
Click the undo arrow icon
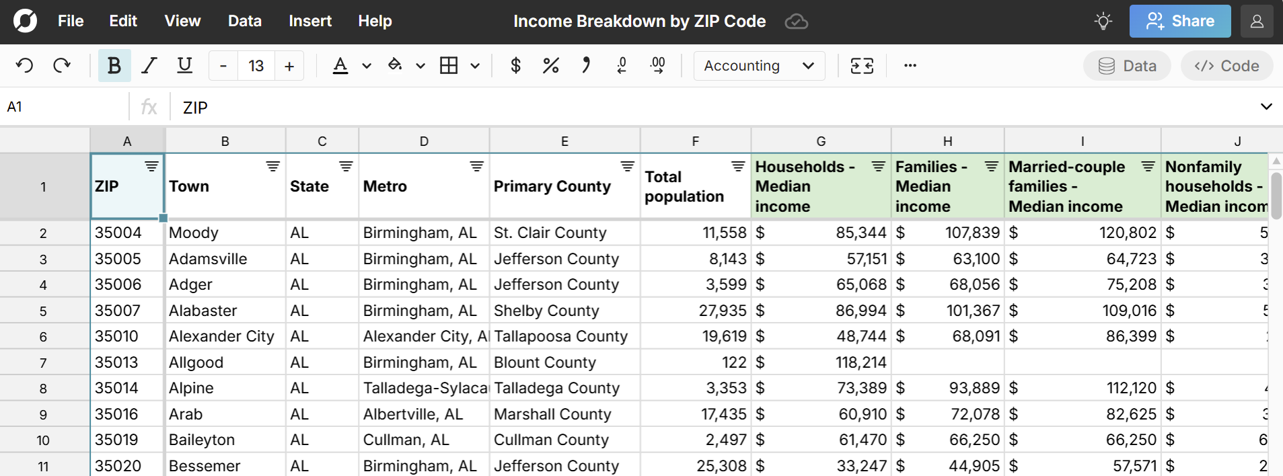tap(25, 66)
